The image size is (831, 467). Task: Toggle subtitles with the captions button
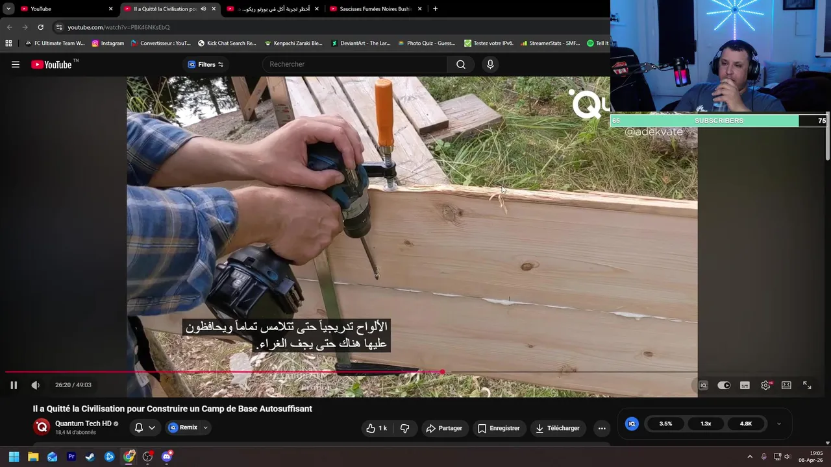745,385
